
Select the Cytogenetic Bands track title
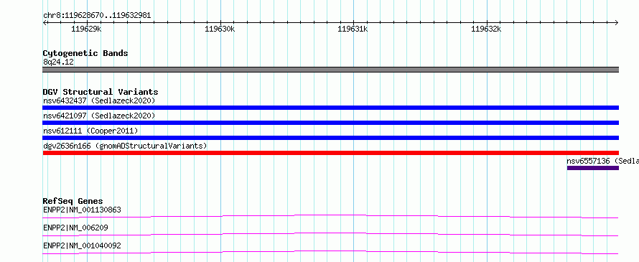tap(85, 53)
